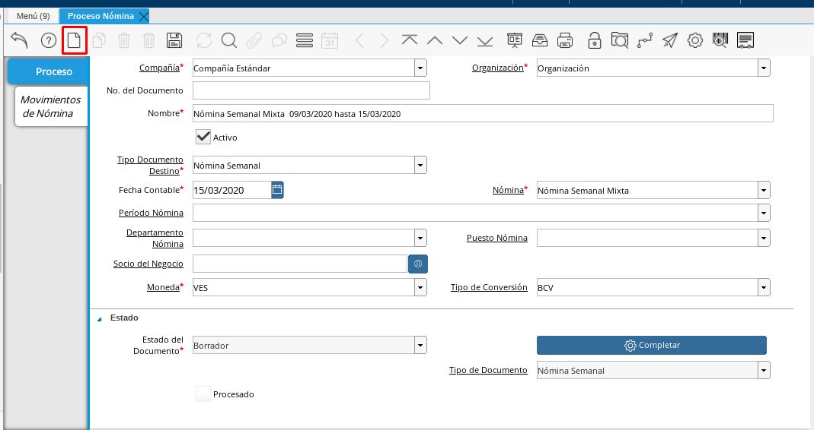Uncheck the Activo checkbox
The width and height of the screenshot is (814, 430).
(203, 137)
